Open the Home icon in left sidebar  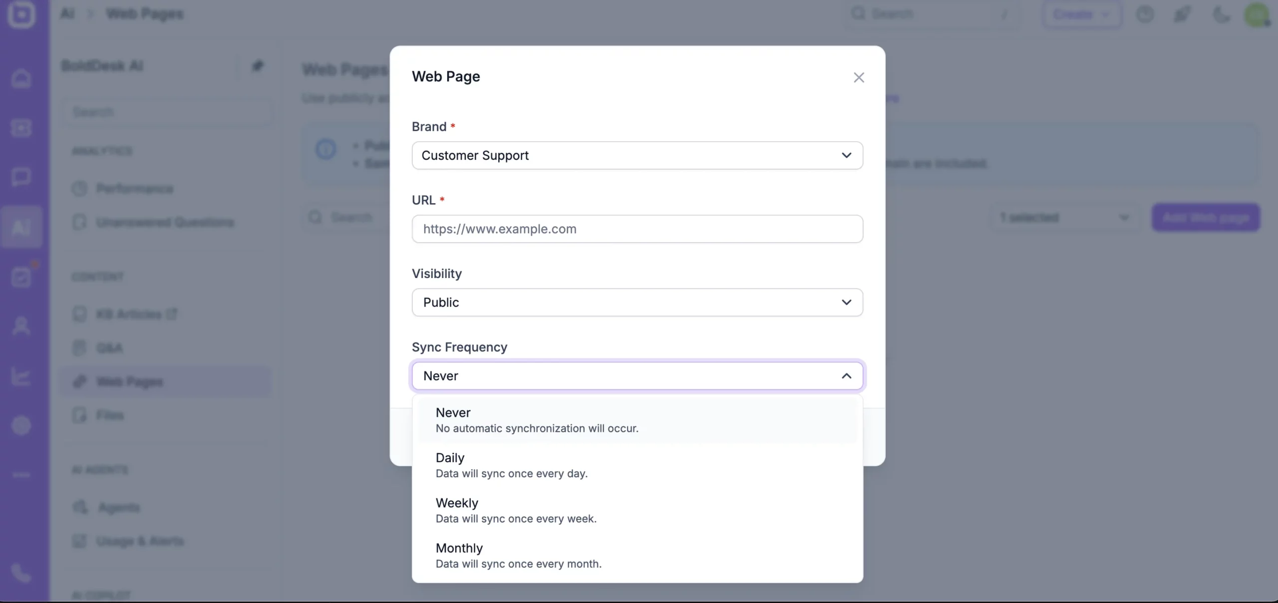21,78
